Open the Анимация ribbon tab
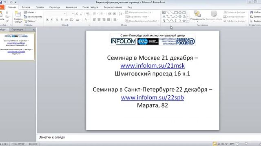This screenshot has width=261, height=146. pyautogui.click(x=71, y=7)
